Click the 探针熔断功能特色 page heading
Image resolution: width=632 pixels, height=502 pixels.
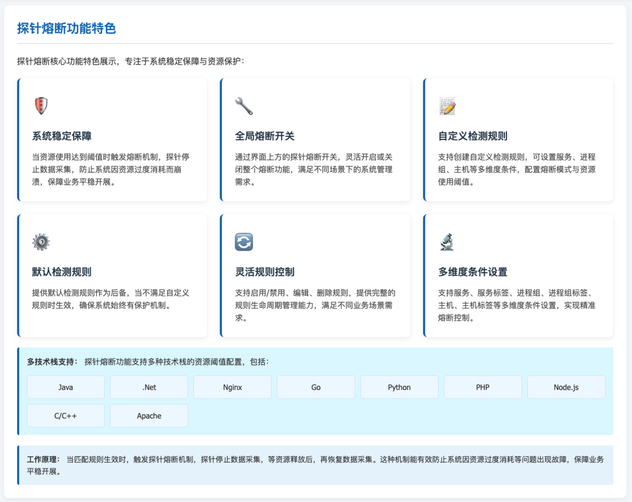(66, 29)
